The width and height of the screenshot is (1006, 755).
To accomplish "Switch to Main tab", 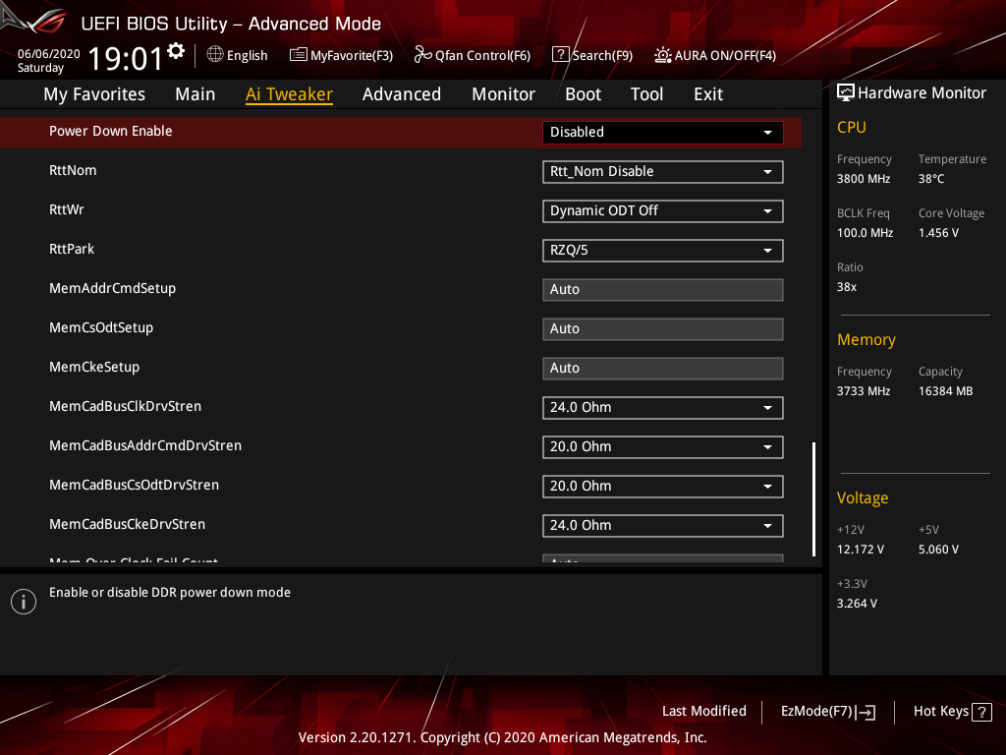I will (x=196, y=94).
